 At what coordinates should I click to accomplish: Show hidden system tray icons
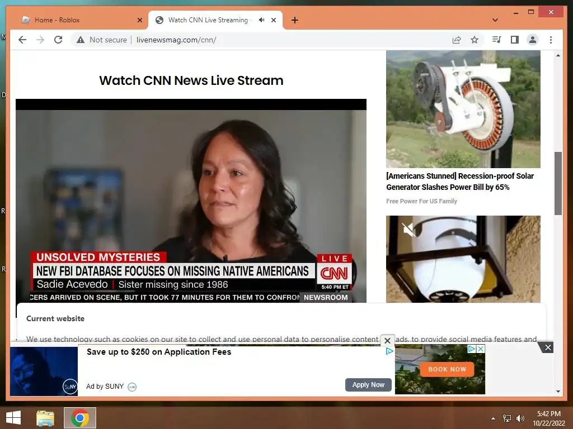(494, 418)
